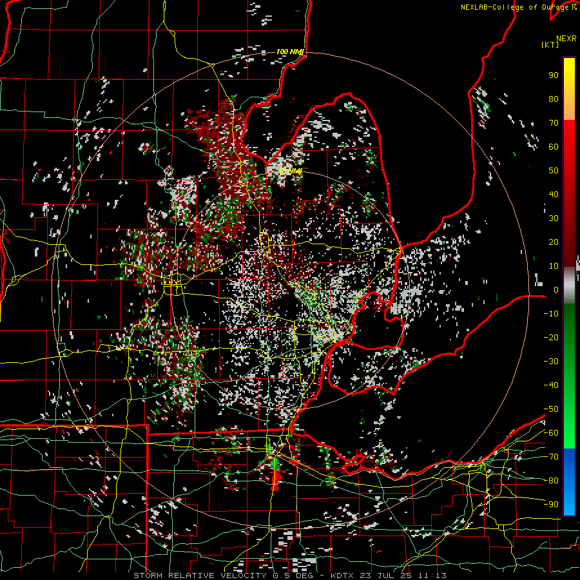Click the -80 value on the velocity scale
Screen dimensions: 580x580
tap(551, 481)
